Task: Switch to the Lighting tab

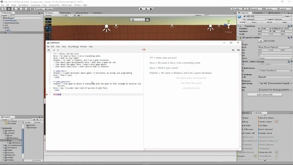Action: point(258,13)
